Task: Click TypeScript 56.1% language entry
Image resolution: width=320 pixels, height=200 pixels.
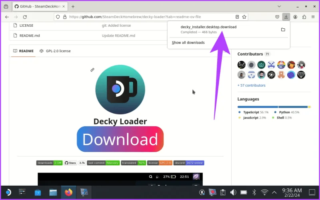Action: 253,112
